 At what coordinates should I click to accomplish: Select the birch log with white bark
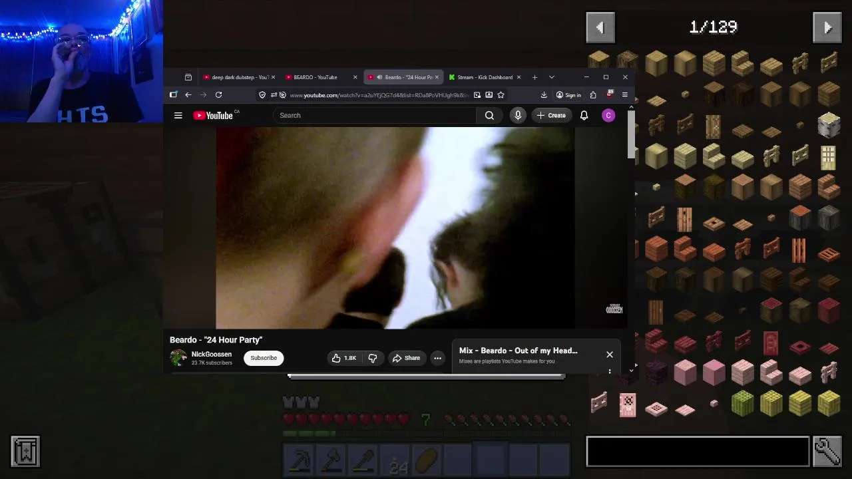coord(828,125)
